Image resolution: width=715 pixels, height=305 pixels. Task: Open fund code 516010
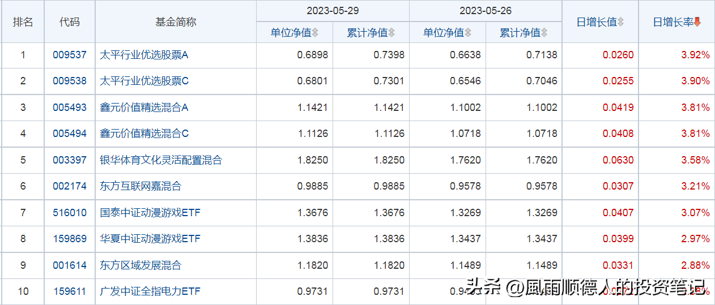pyautogui.click(x=70, y=213)
